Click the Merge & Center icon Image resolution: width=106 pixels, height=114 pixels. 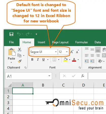(104, 55)
